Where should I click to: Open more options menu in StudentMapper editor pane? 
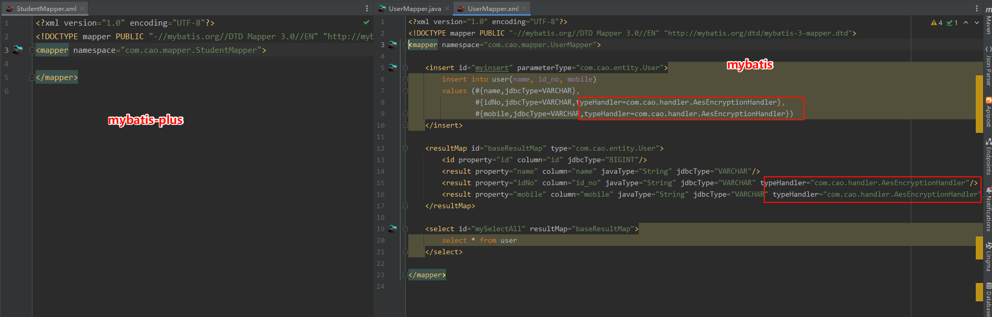point(366,8)
